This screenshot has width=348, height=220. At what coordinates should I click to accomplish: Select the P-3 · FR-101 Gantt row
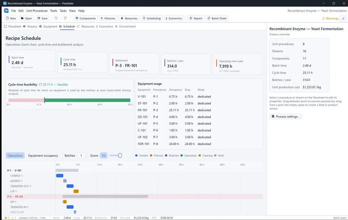(134, 196)
